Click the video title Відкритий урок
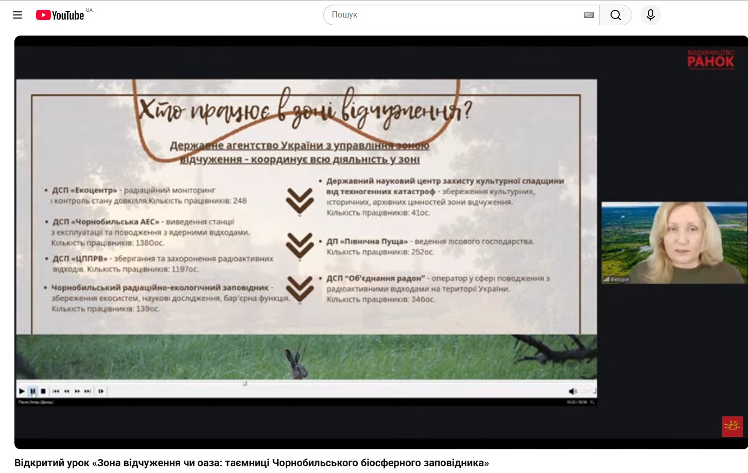 point(251,463)
